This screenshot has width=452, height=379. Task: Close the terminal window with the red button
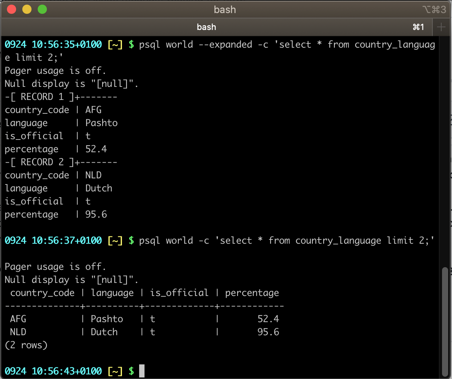pos(12,9)
